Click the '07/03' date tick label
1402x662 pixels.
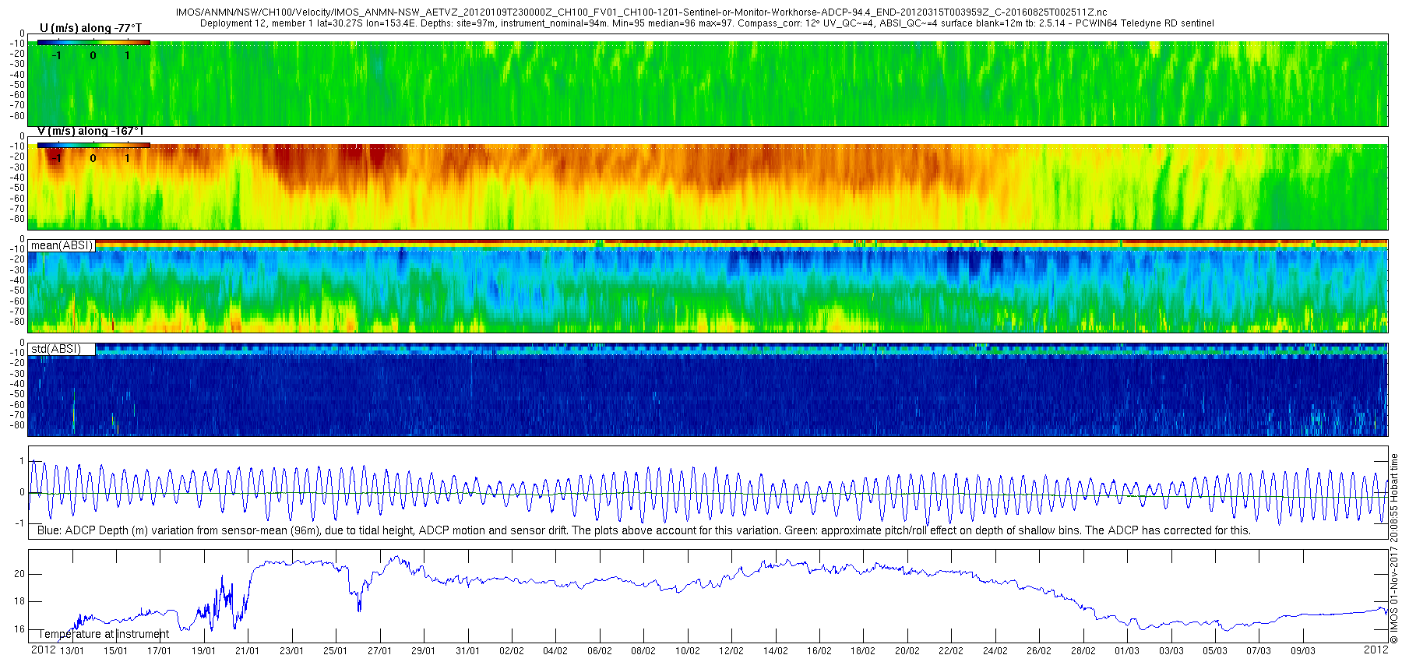pyautogui.click(x=1259, y=651)
